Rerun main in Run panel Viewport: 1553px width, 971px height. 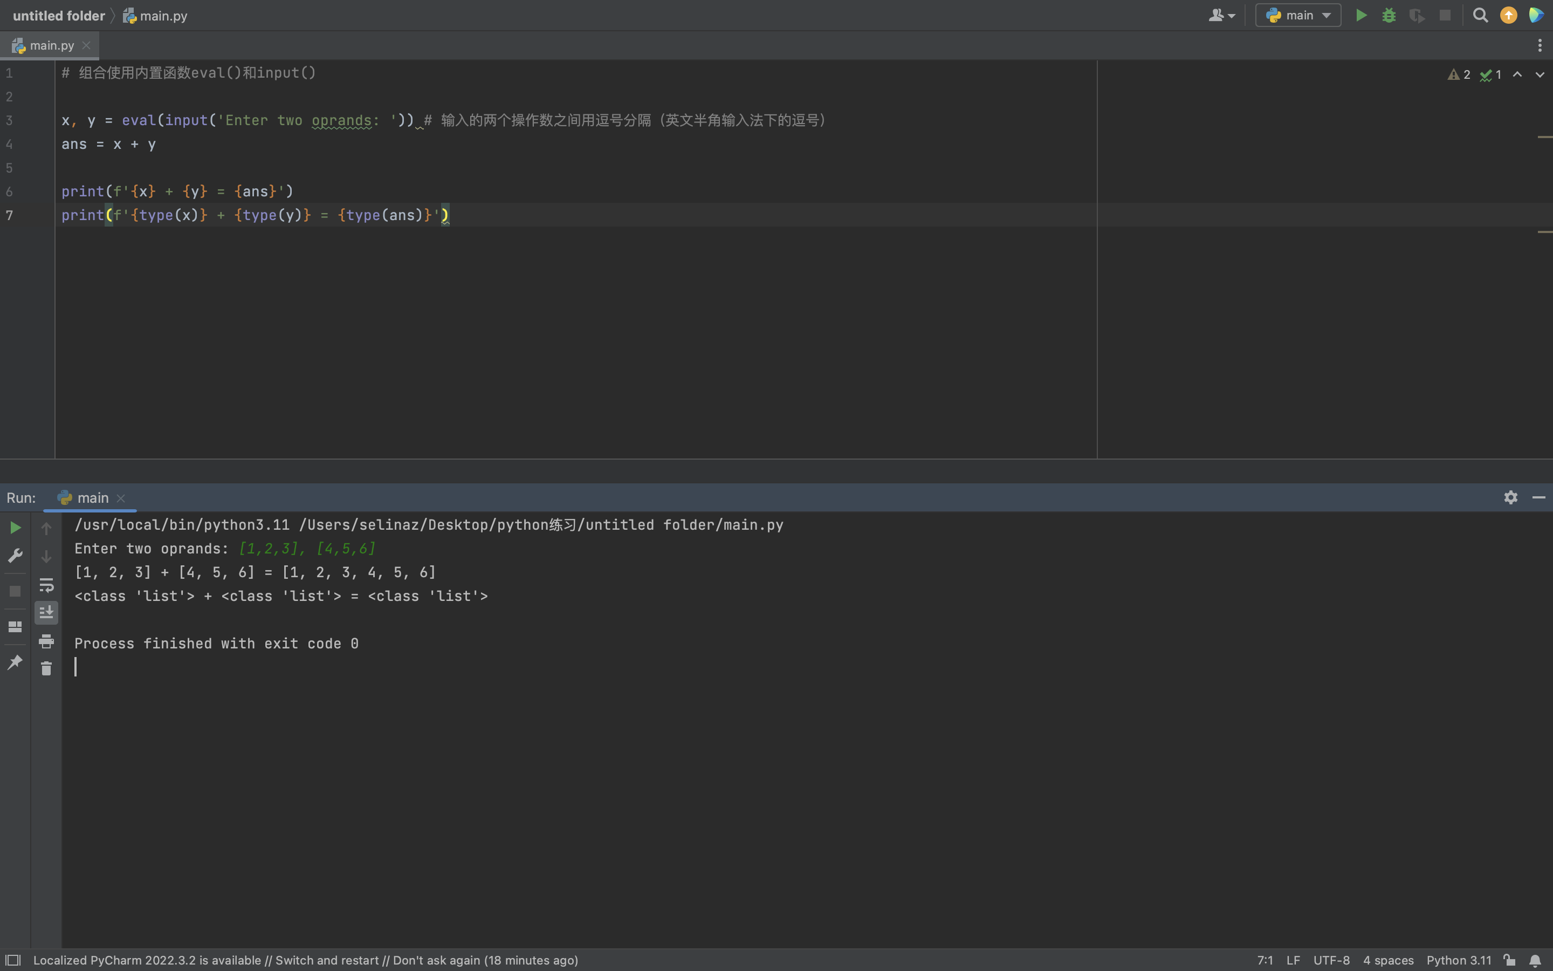click(x=16, y=528)
